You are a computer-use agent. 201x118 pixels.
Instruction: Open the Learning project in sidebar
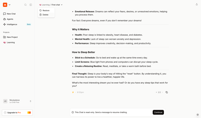(x=11, y=42)
